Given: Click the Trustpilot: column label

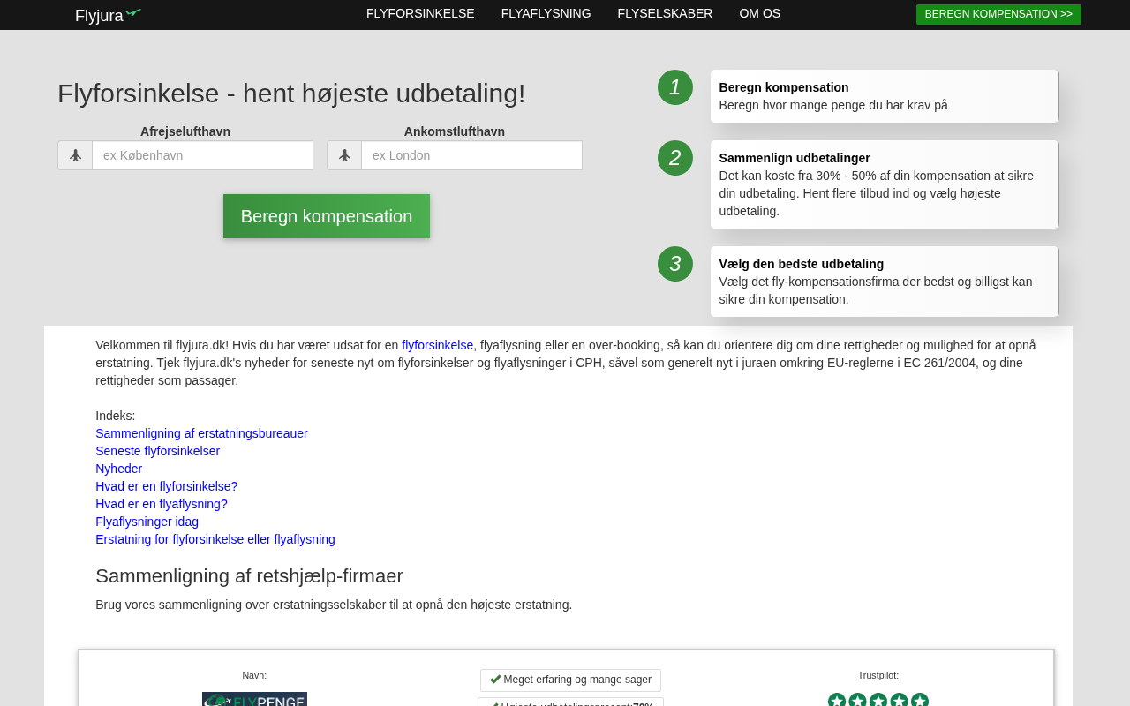Looking at the screenshot, I should [x=878, y=675].
